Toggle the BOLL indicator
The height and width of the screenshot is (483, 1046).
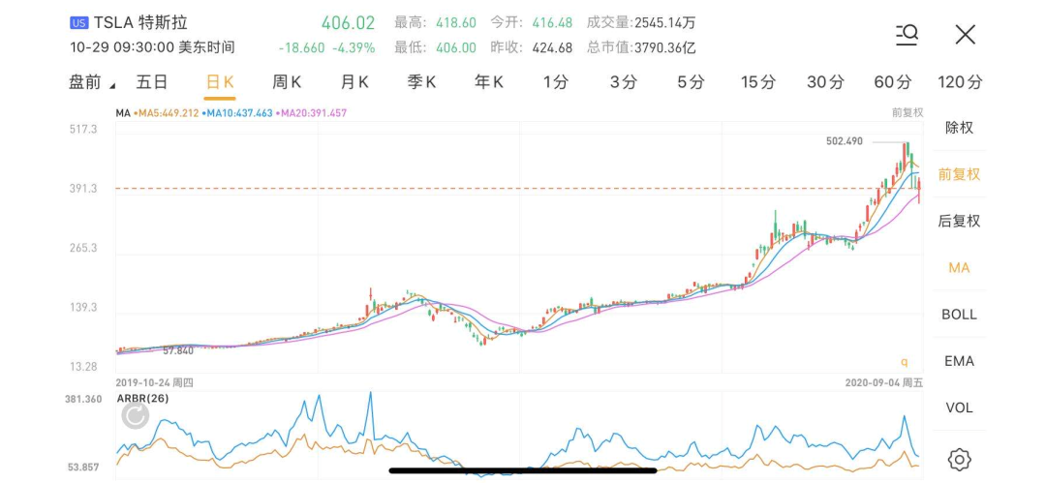point(959,315)
